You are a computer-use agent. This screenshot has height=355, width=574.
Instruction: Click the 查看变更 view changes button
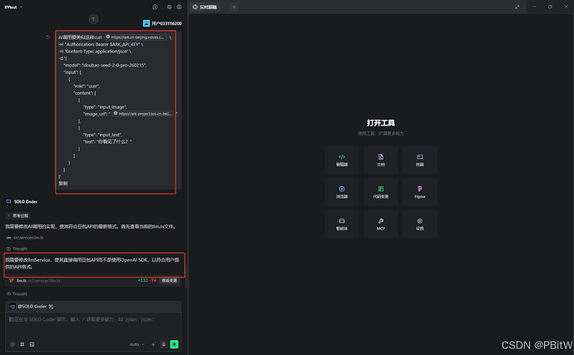169,281
